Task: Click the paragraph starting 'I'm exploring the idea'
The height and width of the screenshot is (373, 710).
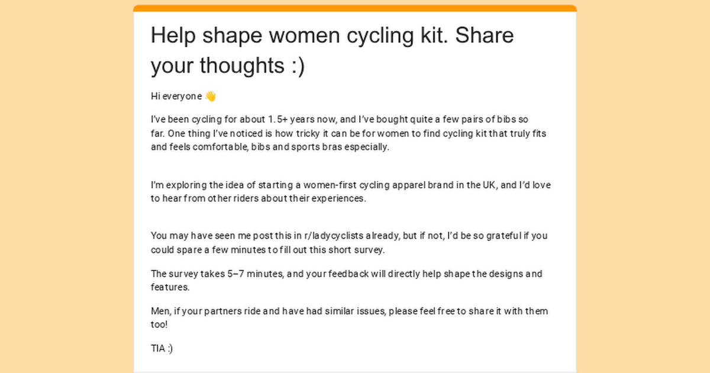Action: tap(350, 191)
